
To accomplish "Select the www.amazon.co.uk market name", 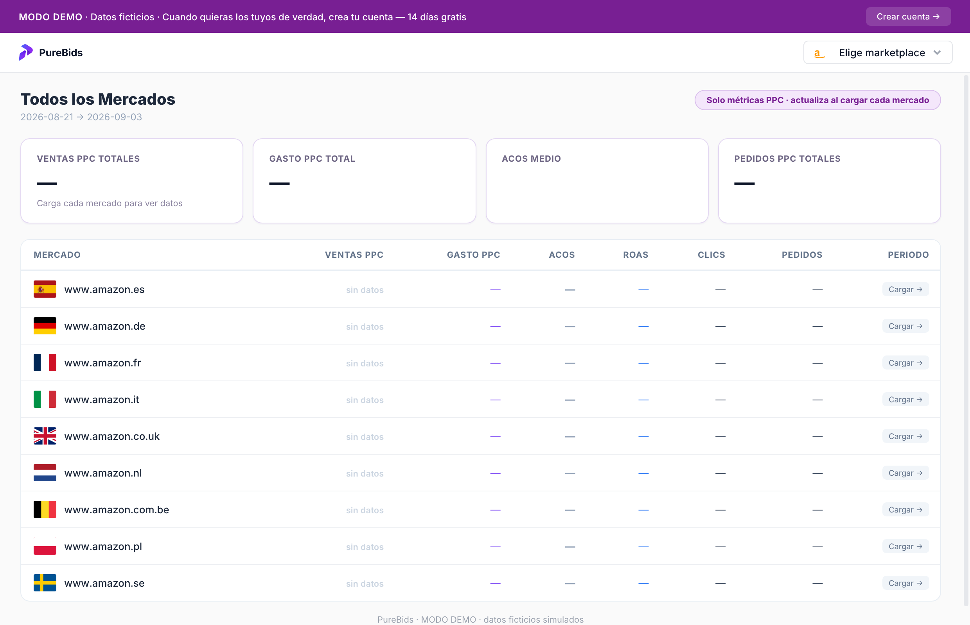I will [x=112, y=436].
